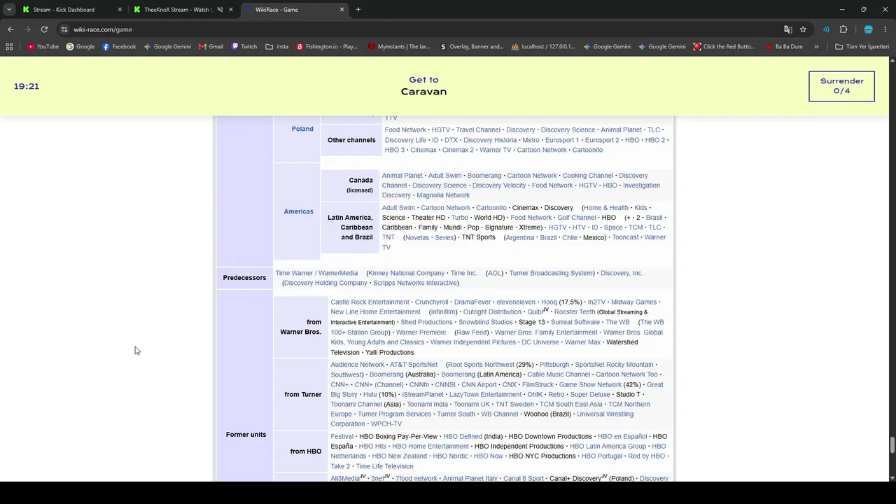This screenshot has width=896, height=504.
Task: Open the first Google Gemini bookmark
Action: point(167,47)
